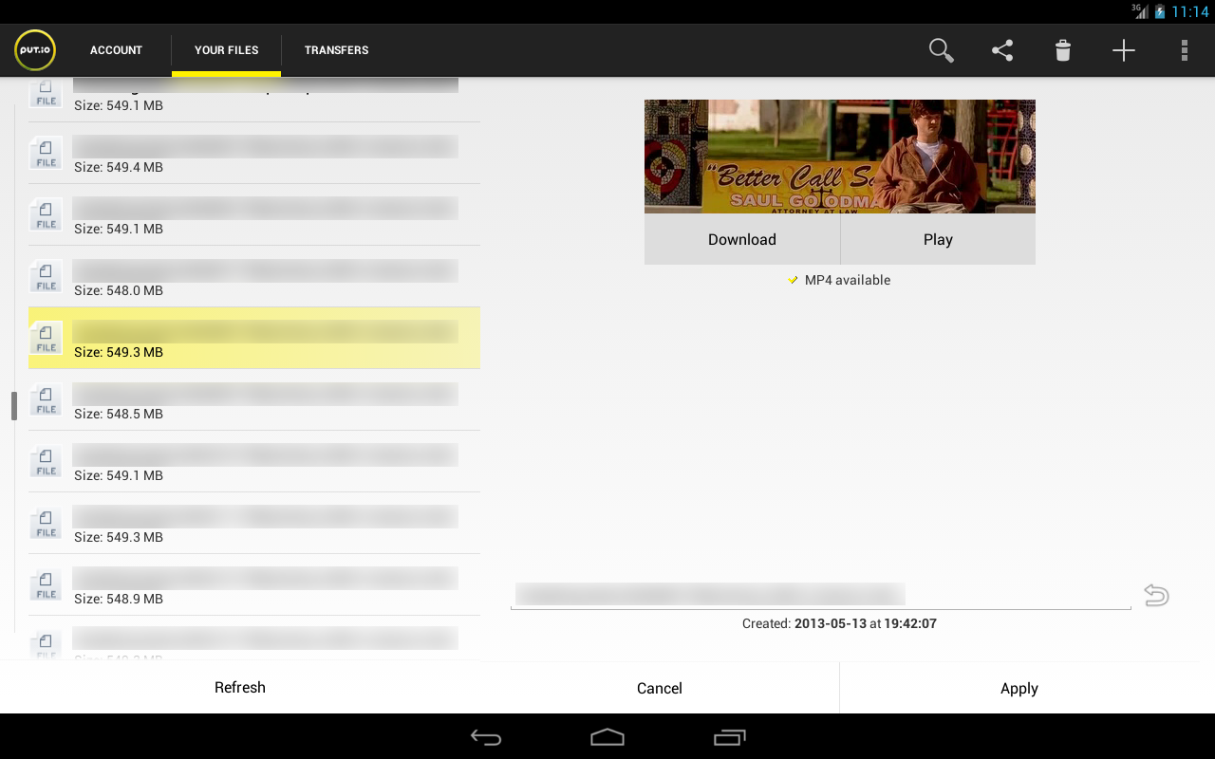
Task: Tap the yellow MP4 available checkmark
Action: coord(793,280)
